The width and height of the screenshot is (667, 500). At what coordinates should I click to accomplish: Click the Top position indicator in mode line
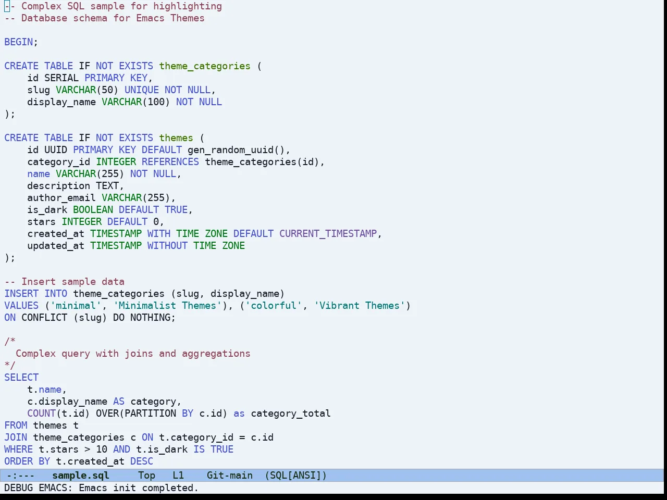click(146, 475)
